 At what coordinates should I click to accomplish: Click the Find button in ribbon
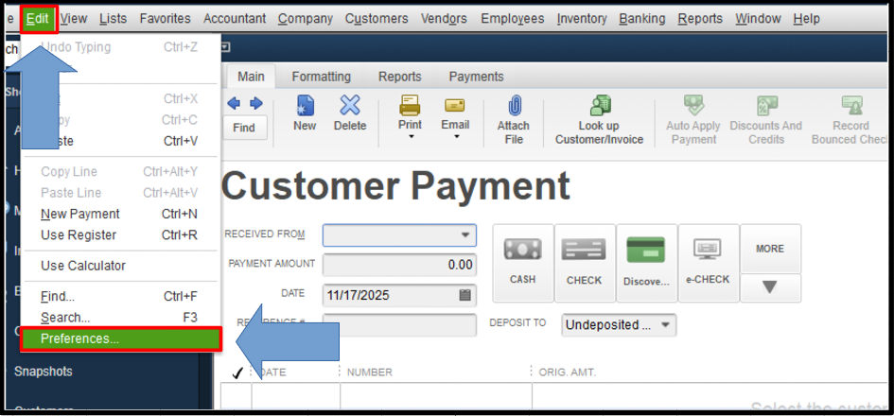244,129
